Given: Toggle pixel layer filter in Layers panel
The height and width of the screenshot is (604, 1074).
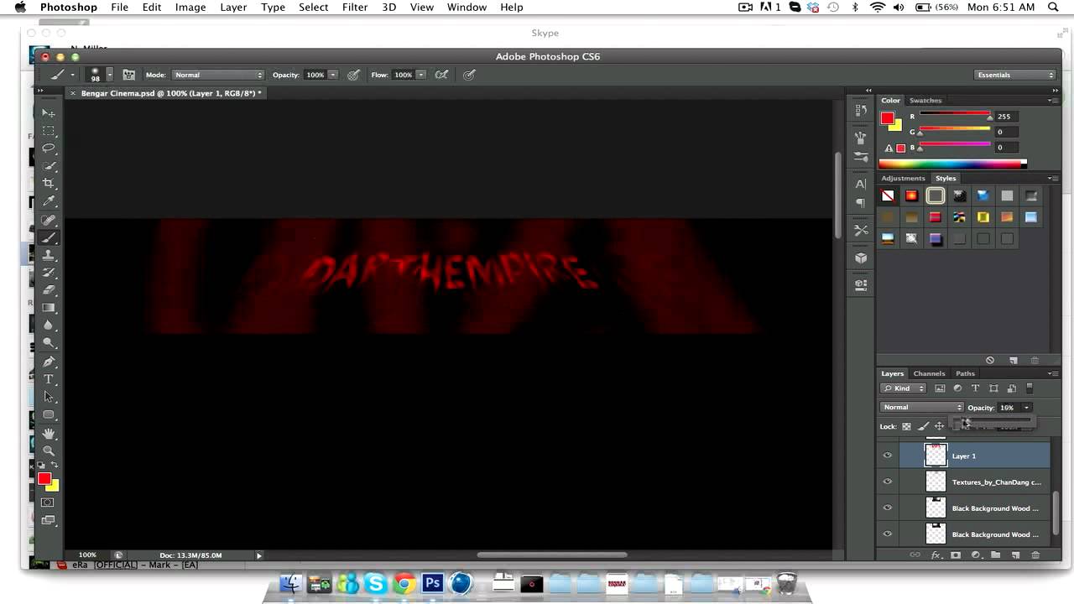Looking at the screenshot, I should click(940, 388).
